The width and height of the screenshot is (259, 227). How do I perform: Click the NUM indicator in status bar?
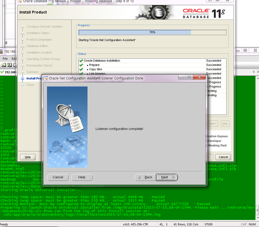(252, 224)
